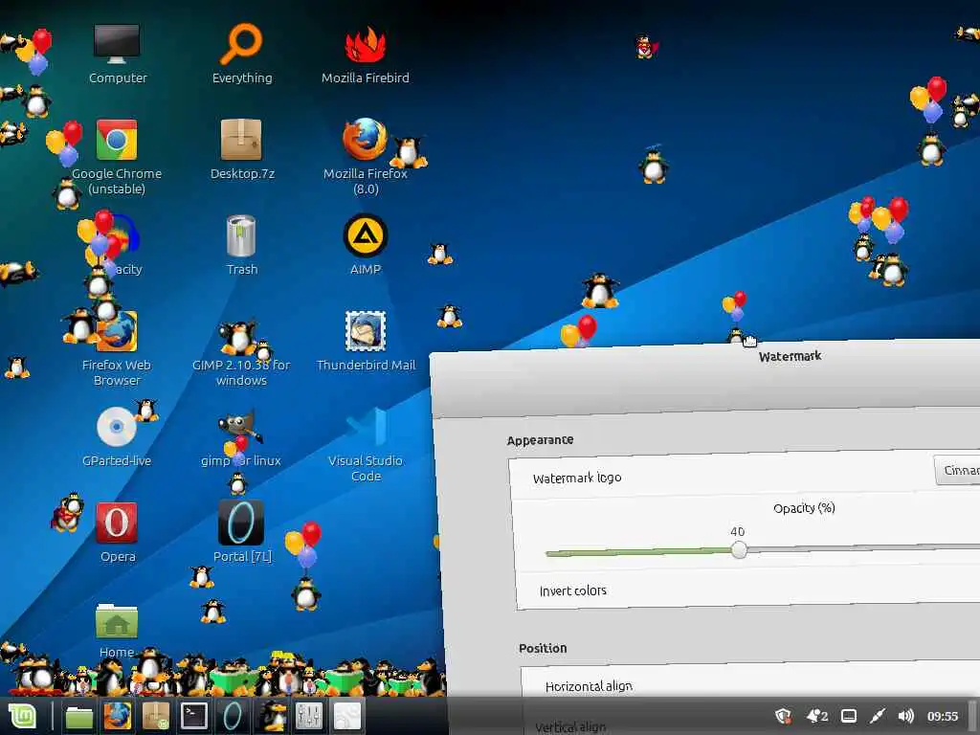Viewport: 980px width, 735px height.
Task: Select the Opacity (%) label
Action: (x=804, y=508)
